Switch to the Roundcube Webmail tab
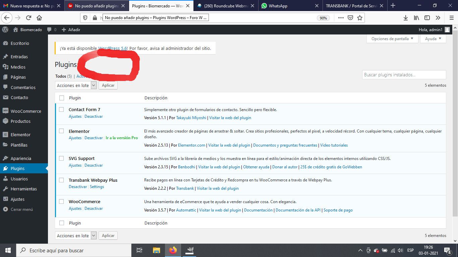The image size is (458, 257). (226, 6)
